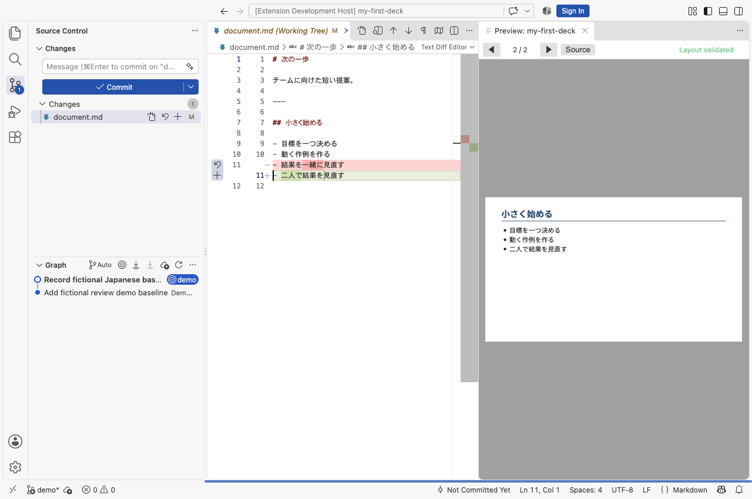Go to previous change with up arrow

tap(394, 31)
